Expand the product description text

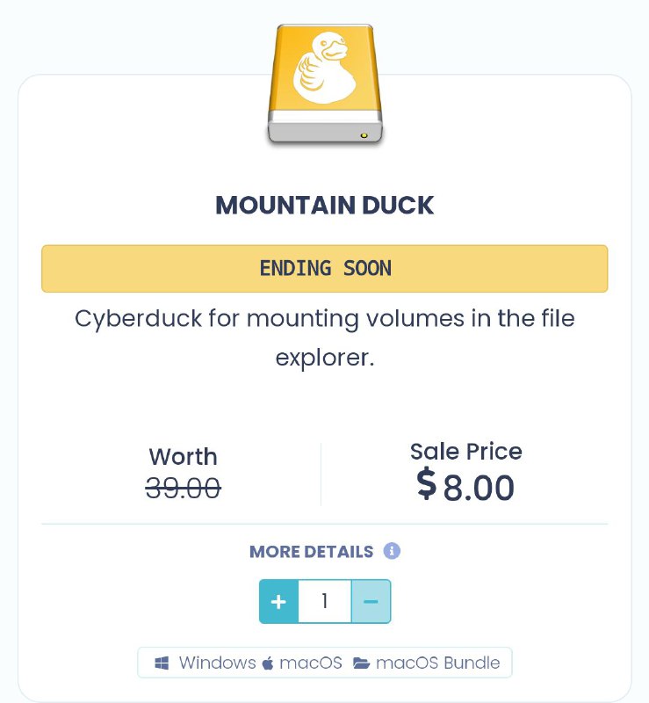[325, 338]
